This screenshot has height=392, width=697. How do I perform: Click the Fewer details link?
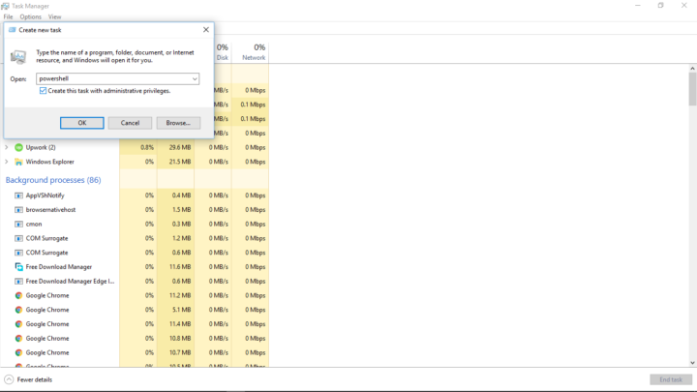(x=35, y=379)
